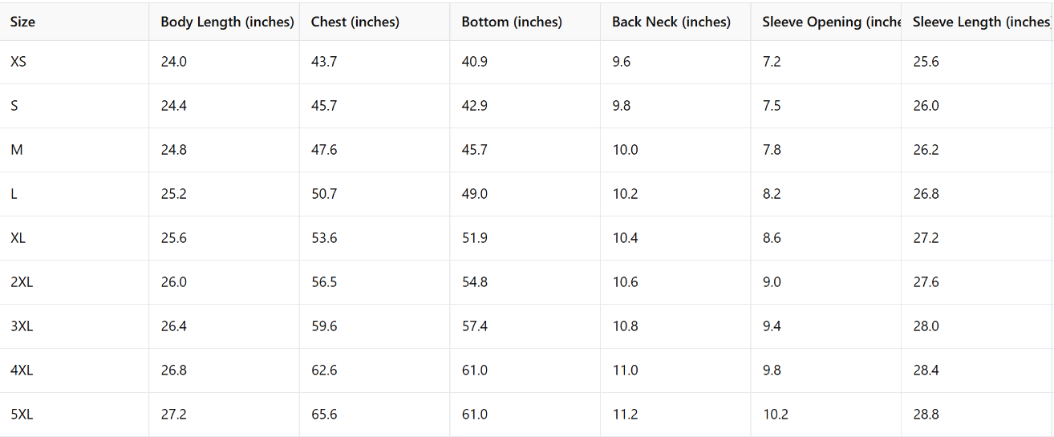The image size is (1054, 437).
Task: Select sleeve length value 28.4 for 4XL
Action: (926, 370)
